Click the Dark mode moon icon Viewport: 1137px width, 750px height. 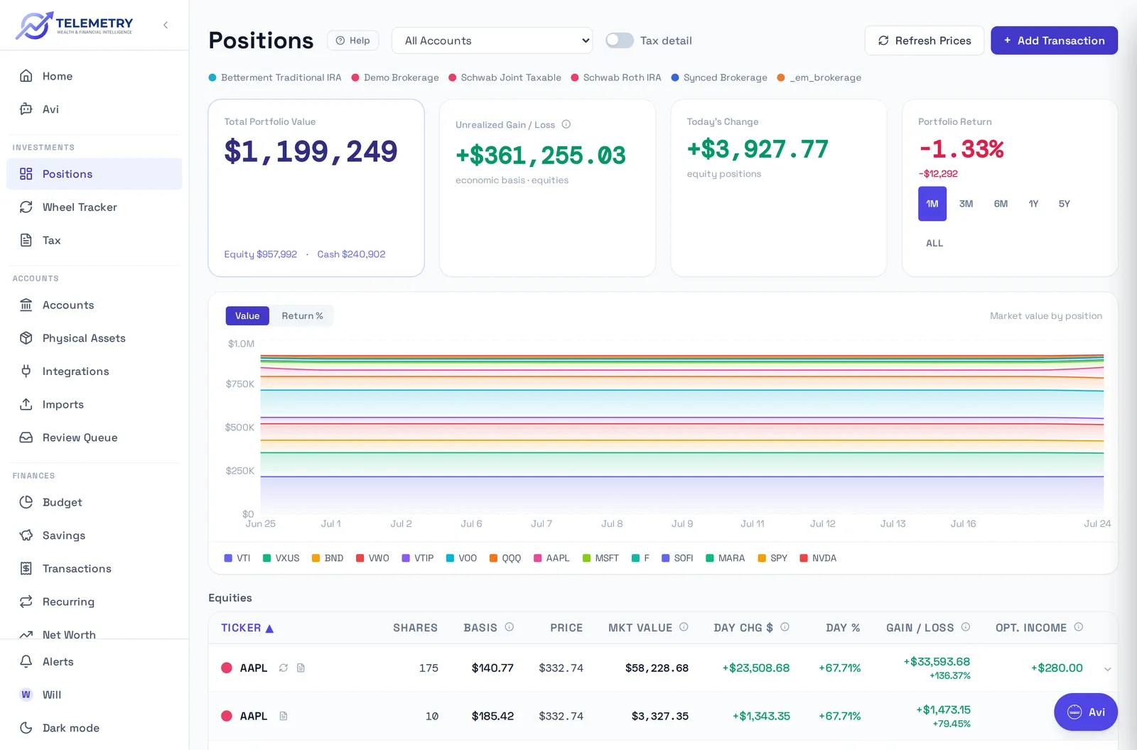coord(26,728)
